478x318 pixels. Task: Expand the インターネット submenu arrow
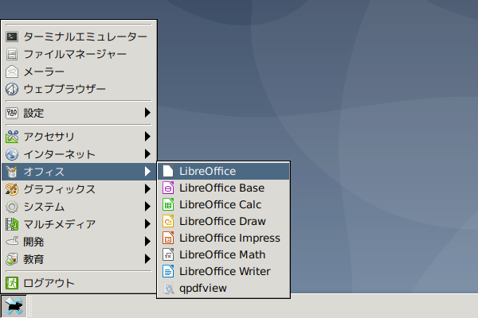(147, 154)
